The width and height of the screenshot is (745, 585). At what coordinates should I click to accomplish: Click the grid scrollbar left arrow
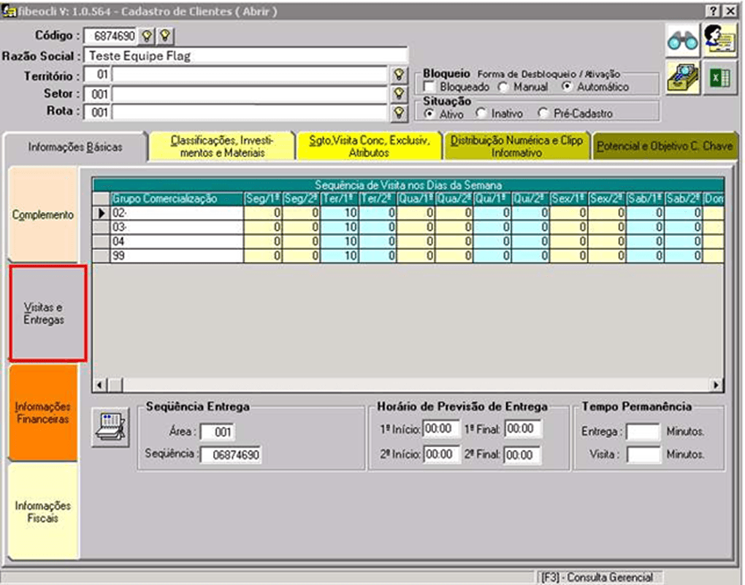tap(99, 384)
